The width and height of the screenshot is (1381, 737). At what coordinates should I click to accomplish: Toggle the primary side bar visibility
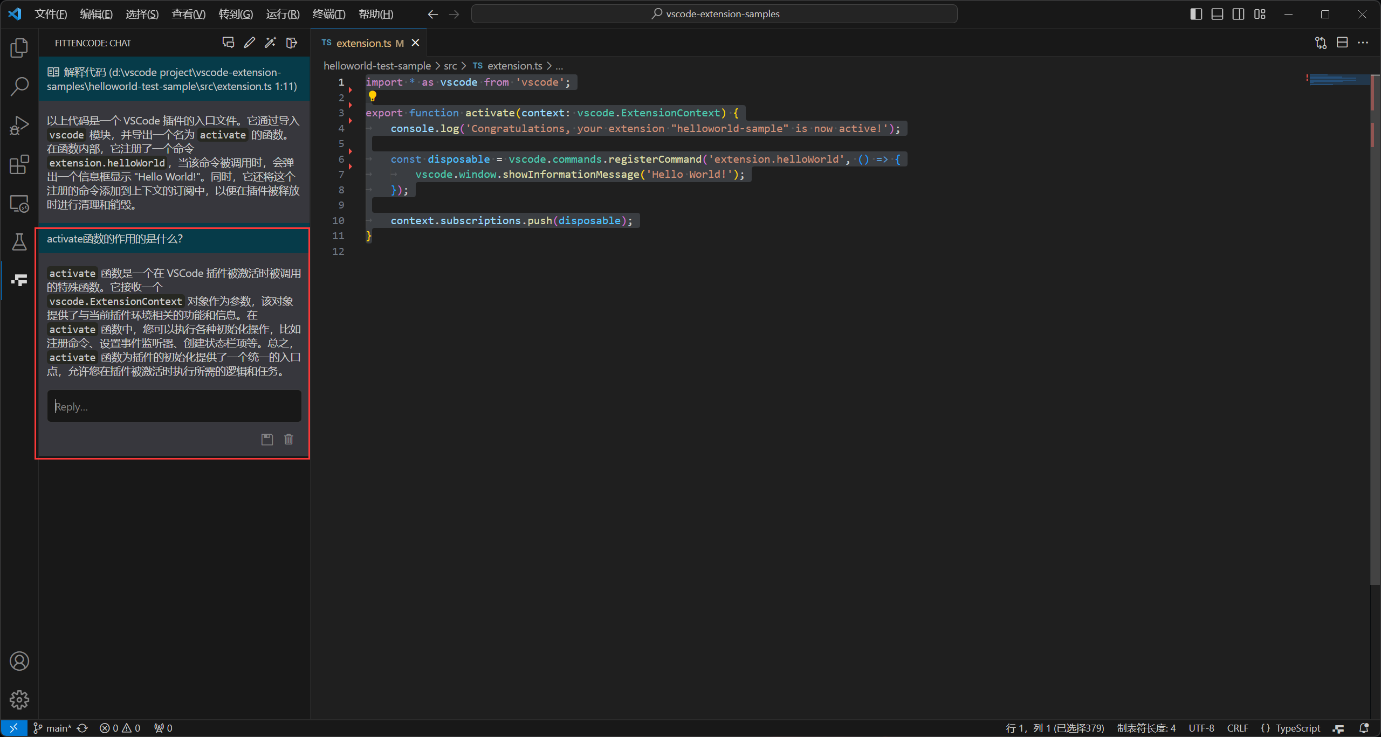click(x=1196, y=14)
